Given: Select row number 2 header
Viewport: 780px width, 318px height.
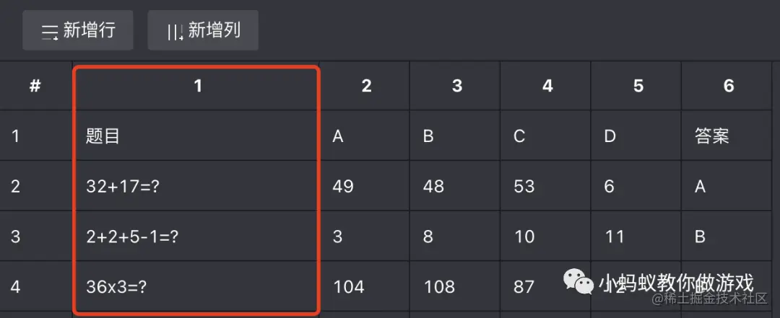Looking at the screenshot, I should point(36,186).
